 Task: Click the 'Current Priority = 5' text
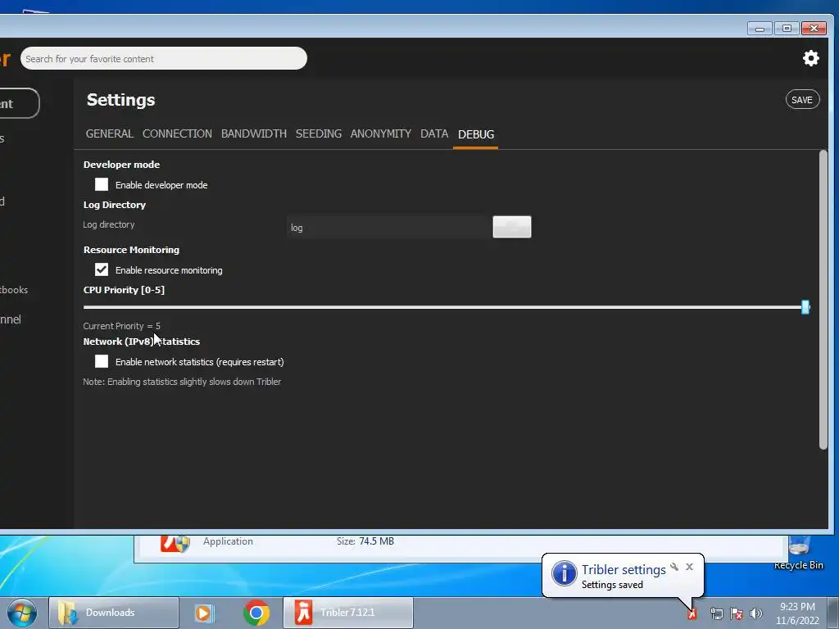(121, 326)
